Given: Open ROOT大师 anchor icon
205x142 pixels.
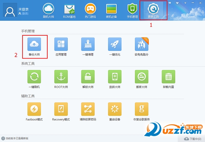Looking at the screenshot, I should [x=61, y=77].
